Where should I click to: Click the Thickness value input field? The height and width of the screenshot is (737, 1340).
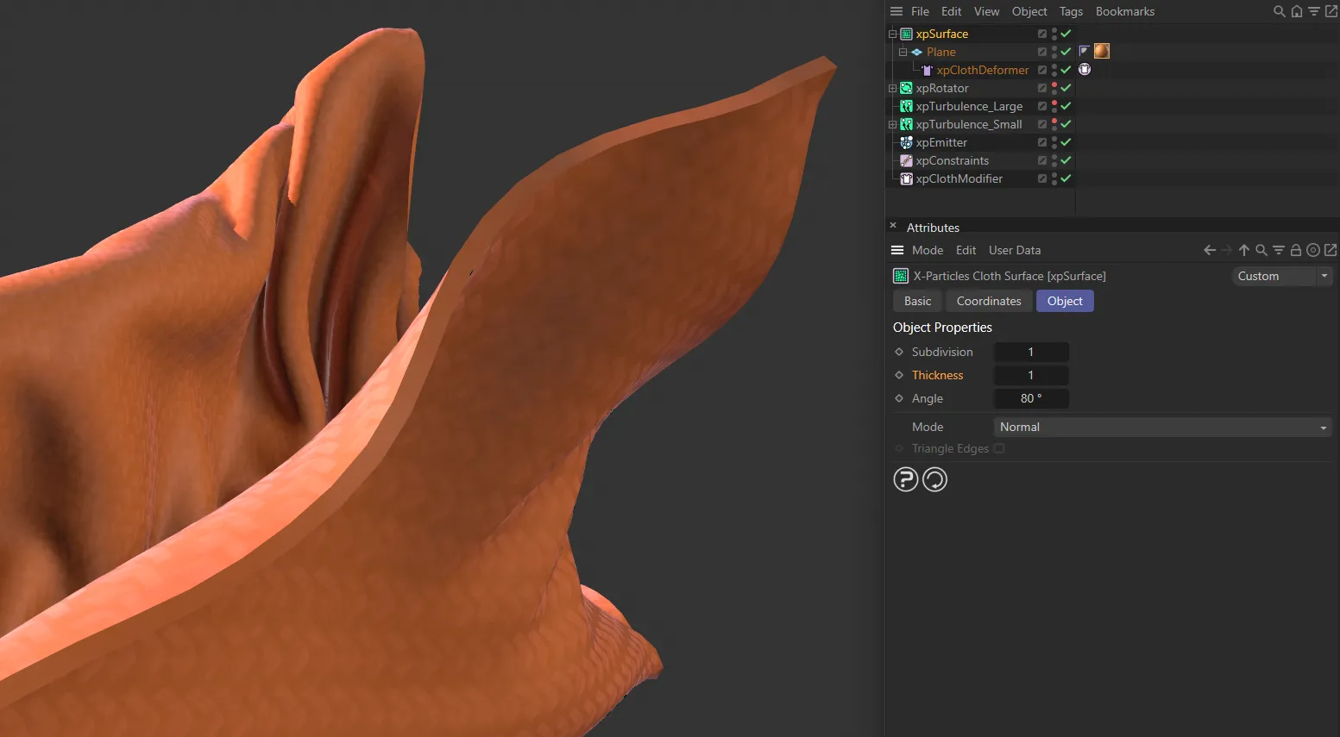[1031, 375]
